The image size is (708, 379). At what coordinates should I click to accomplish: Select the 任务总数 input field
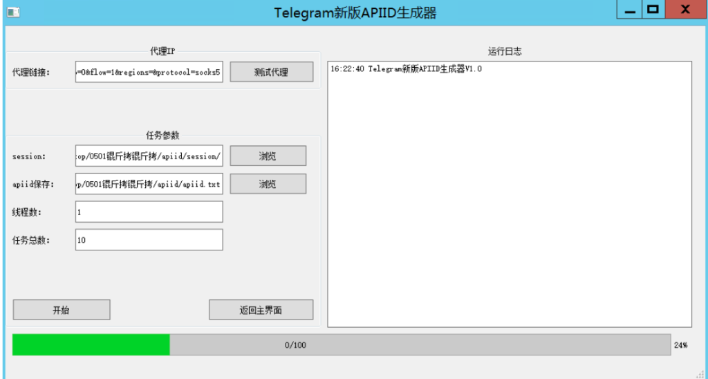point(149,239)
